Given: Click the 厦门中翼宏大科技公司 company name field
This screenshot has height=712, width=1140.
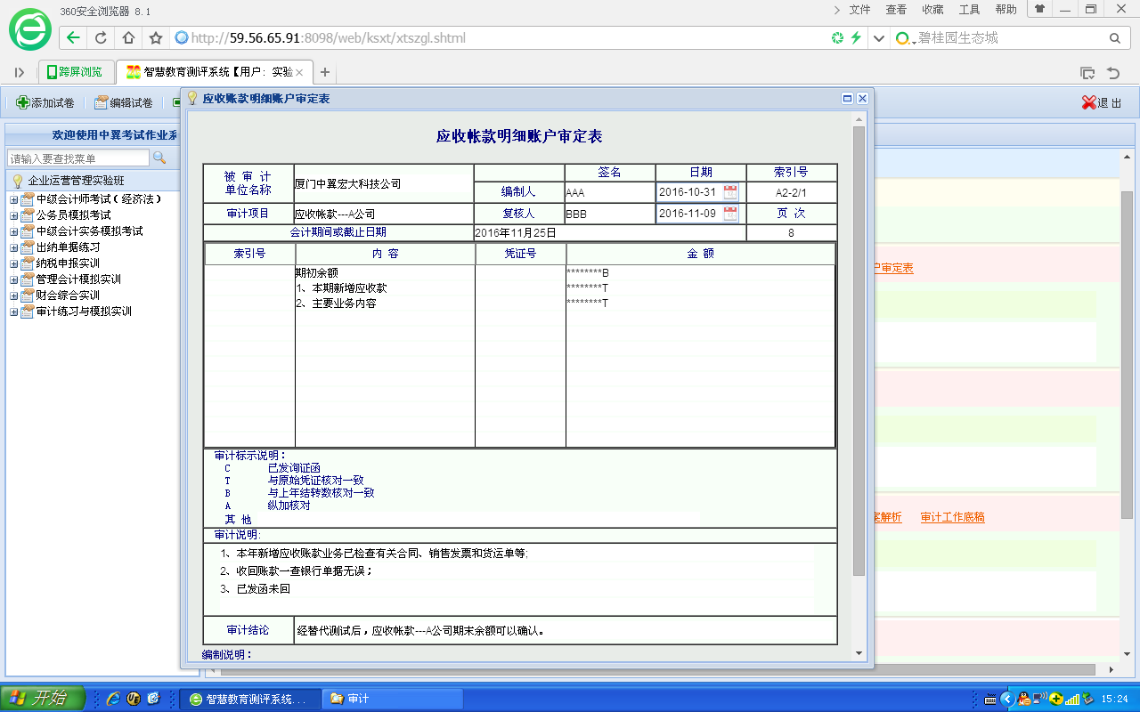Looking at the screenshot, I should click(x=384, y=184).
